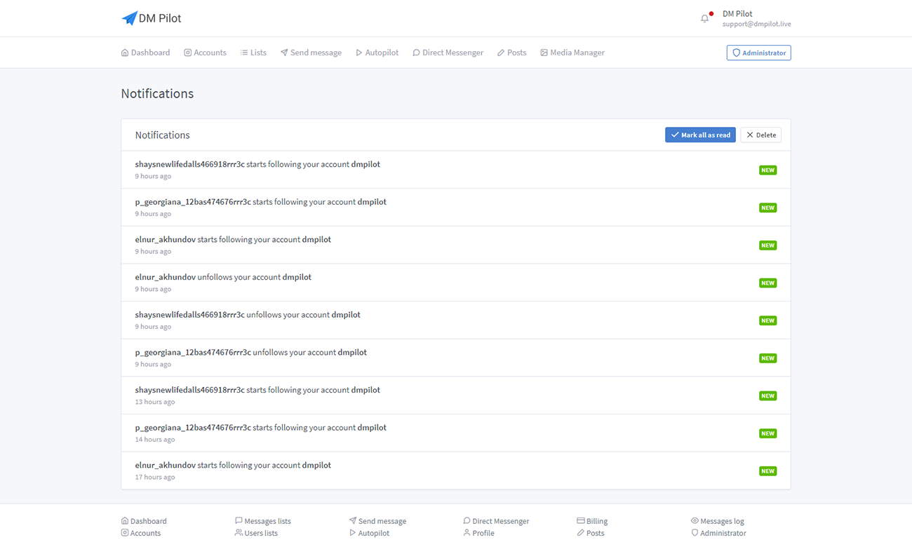This screenshot has height=554, width=912.
Task: Open footer Billing link
Action: (592, 521)
